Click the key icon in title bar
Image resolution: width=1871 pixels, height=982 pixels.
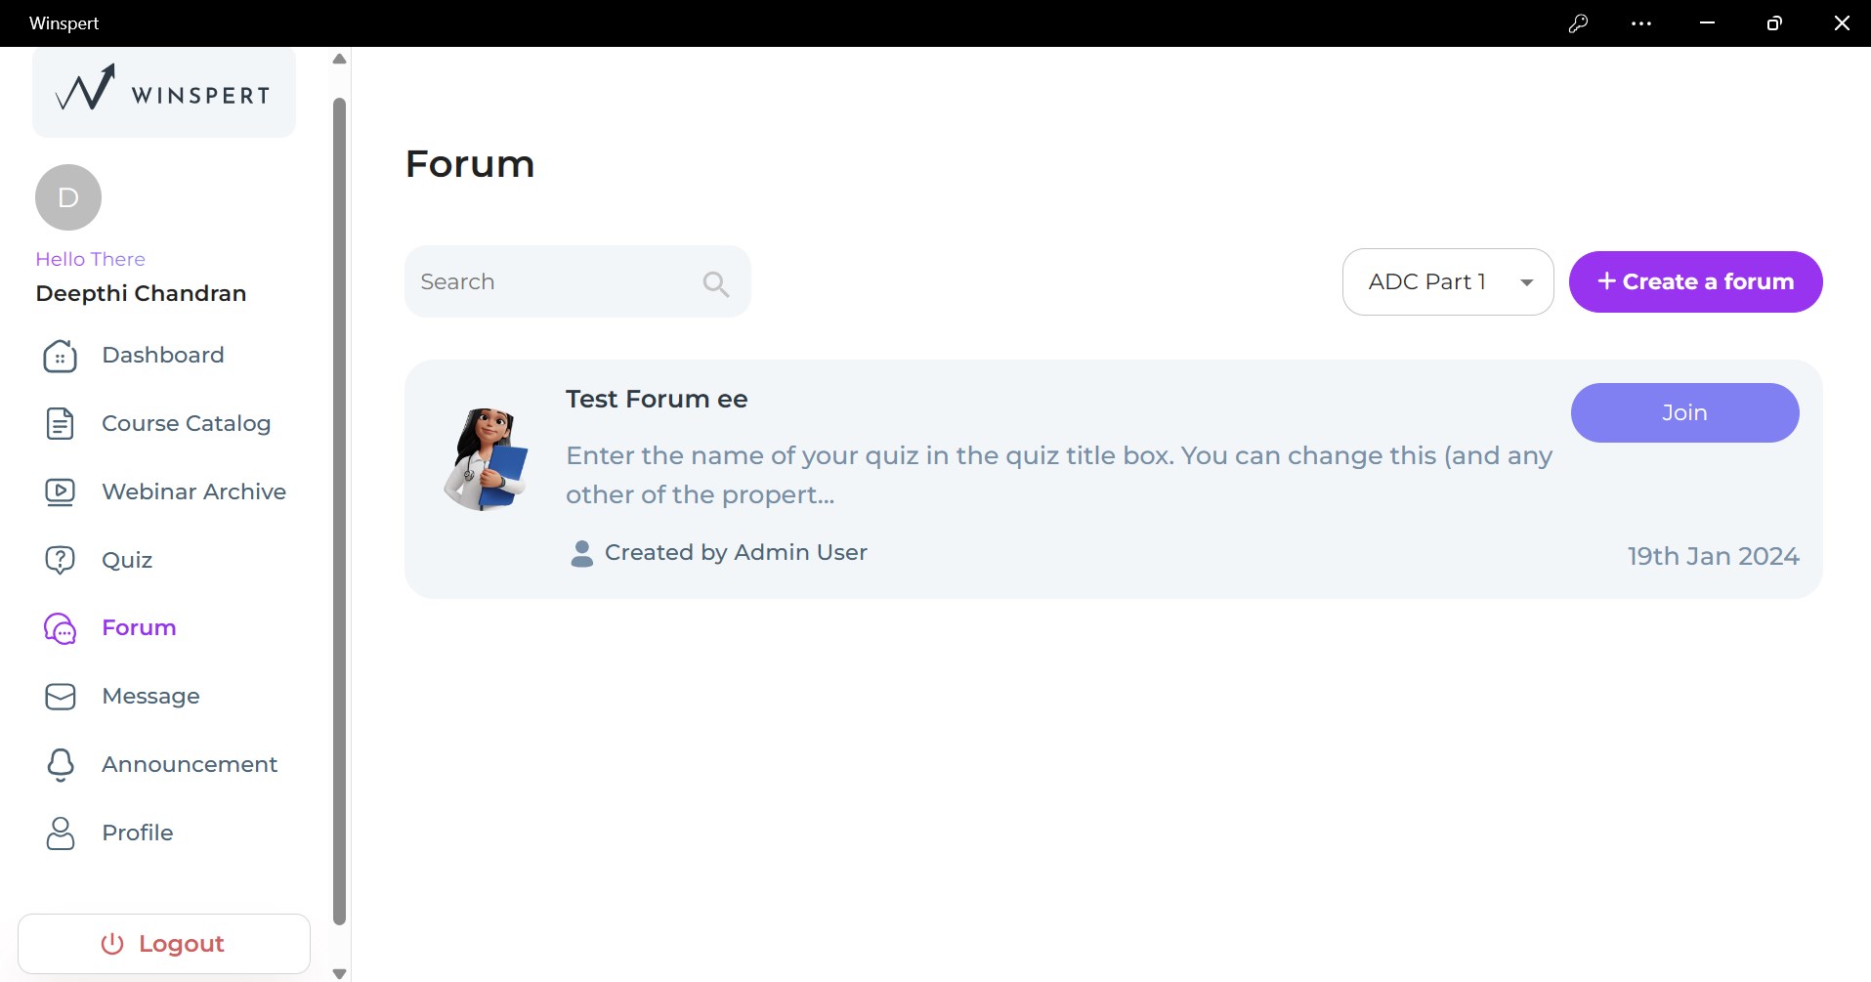click(1578, 23)
